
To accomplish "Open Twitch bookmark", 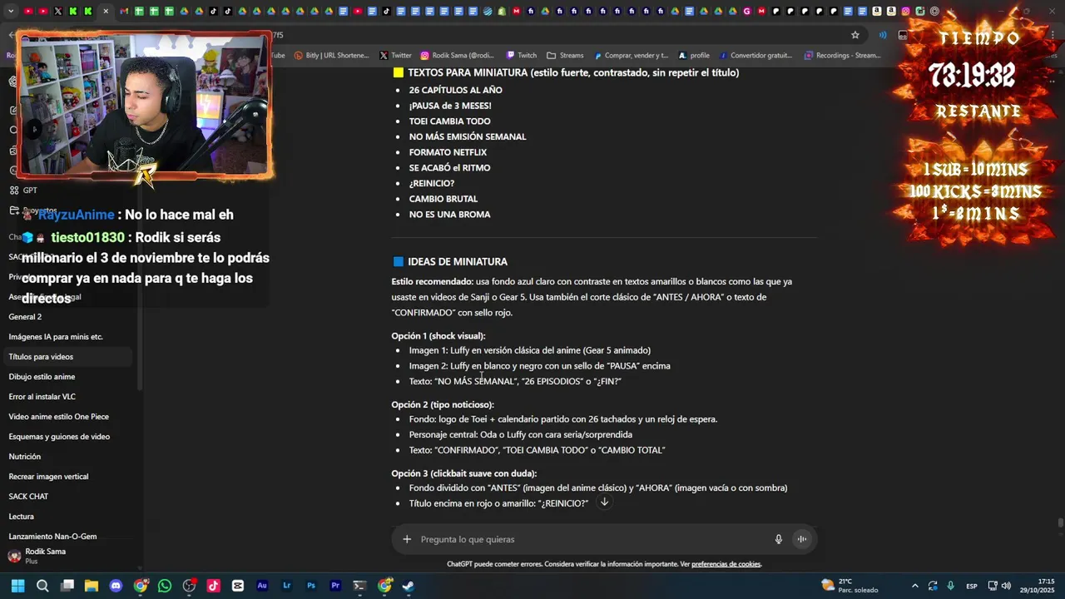I will tap(522, 56).
